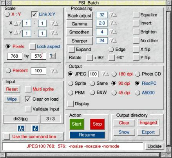Choose 45 dpi resolution
Screen dimensions: 172x158
coord(114,93)
